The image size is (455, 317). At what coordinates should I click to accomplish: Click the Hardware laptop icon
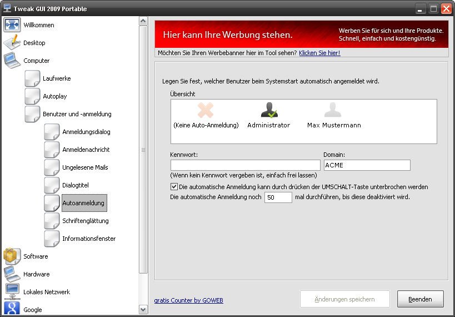point(12,274)
